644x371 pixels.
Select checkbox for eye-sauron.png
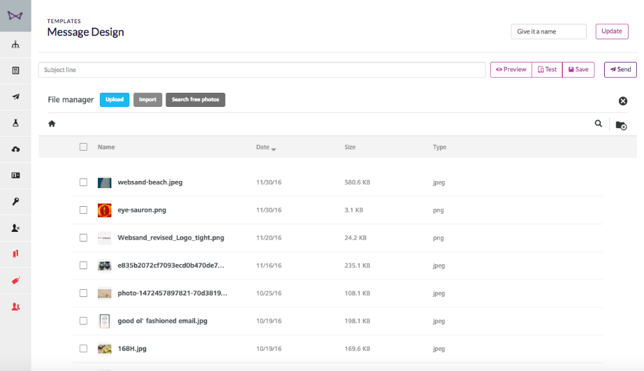coord(83,210)
